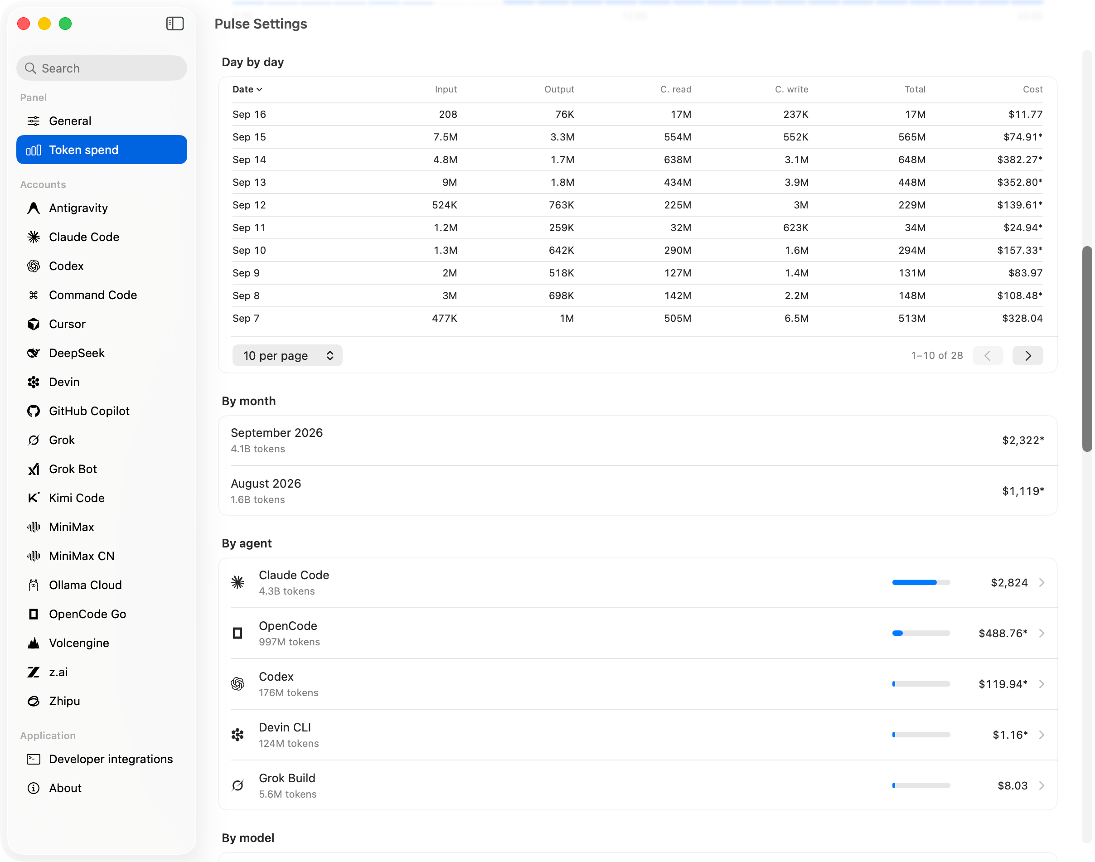Click the Ollama Cloud icon
Image resolution: width=1095 pixels, height=862 pixels.
click(x=33, y=586)
